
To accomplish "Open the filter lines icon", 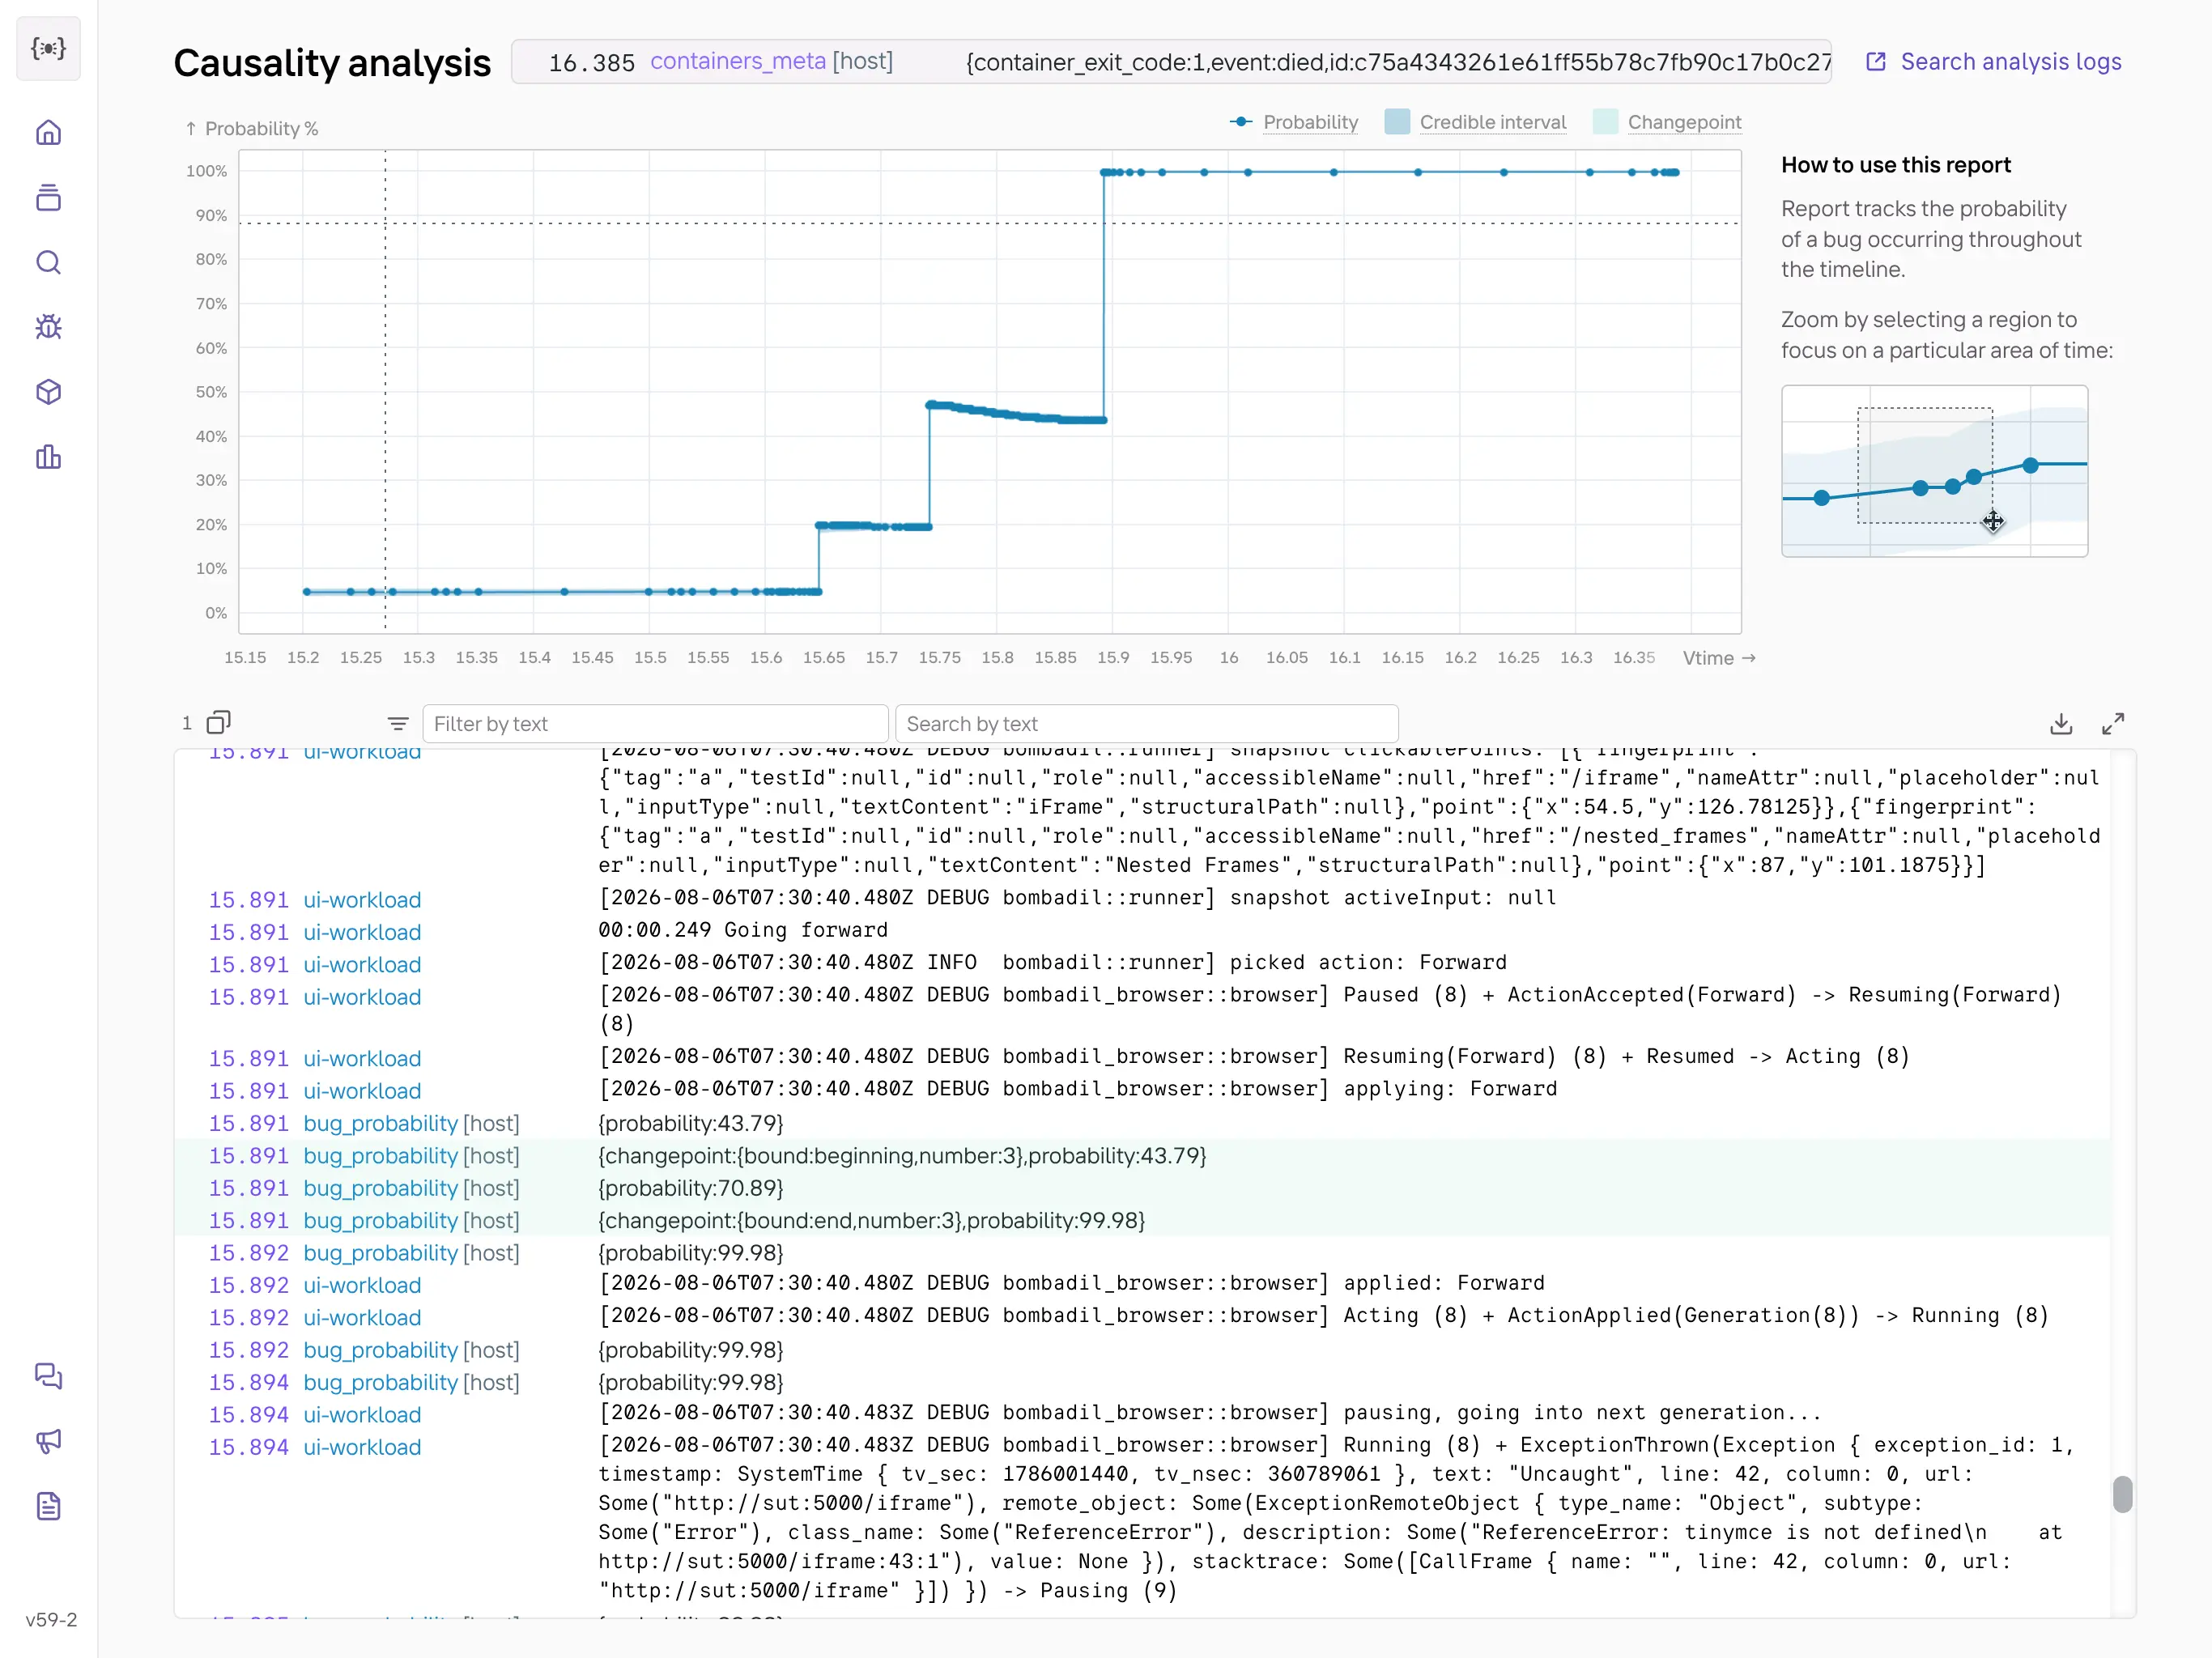I will point(398,723).
